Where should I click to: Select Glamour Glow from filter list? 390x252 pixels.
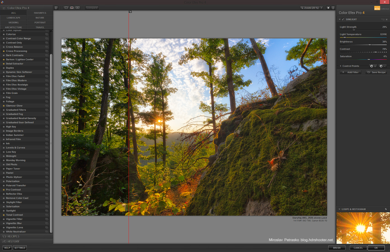click(x=14, y=106)
